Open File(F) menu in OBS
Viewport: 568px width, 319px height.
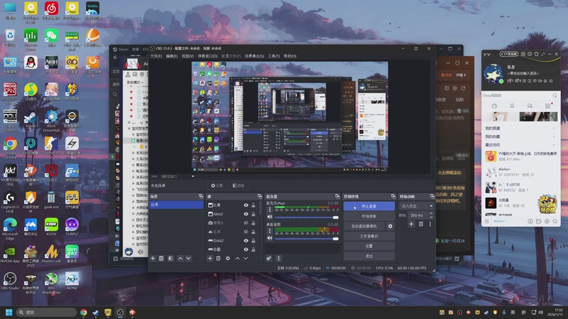(155, 56)
